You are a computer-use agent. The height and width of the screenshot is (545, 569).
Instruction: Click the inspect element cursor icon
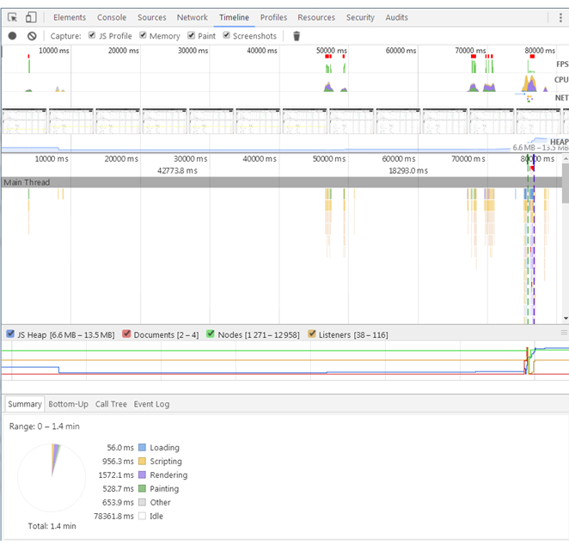[12, 17]
